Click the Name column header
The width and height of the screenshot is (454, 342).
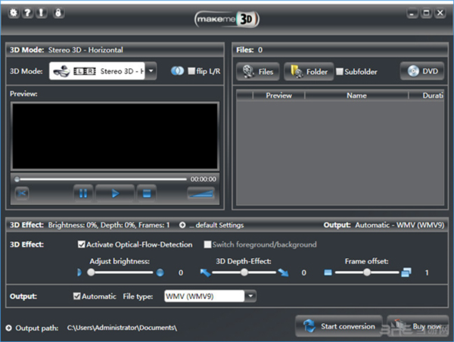coord(356,95)
